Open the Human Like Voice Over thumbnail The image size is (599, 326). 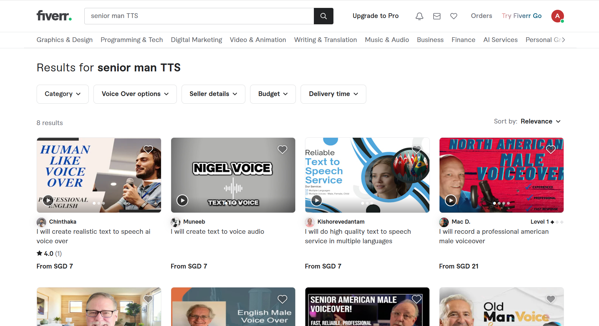click(x=99, y=175)
